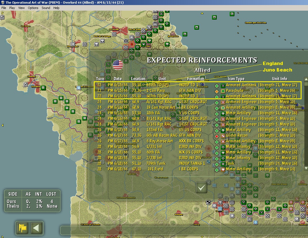Screen dimensions: 308x238
Task: Open the Play menu
Action: pyautogui.click(x=12, y=8)
